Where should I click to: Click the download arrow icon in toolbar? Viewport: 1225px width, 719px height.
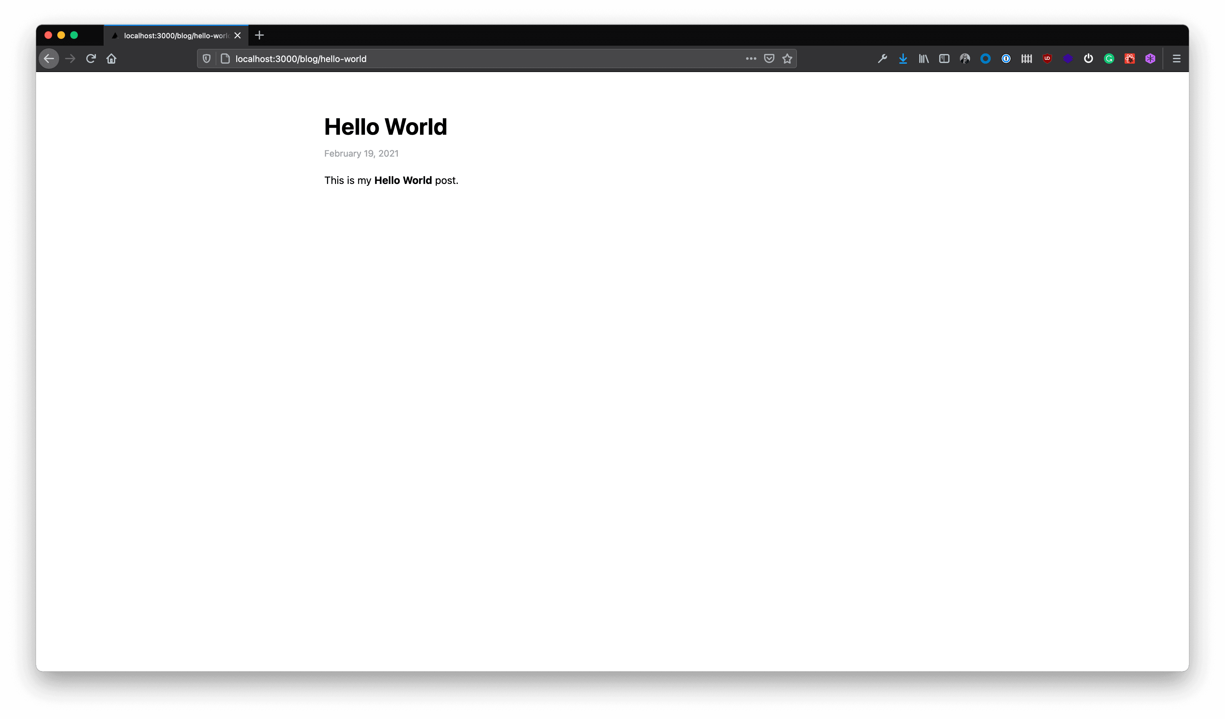click(x=903, y=58)
